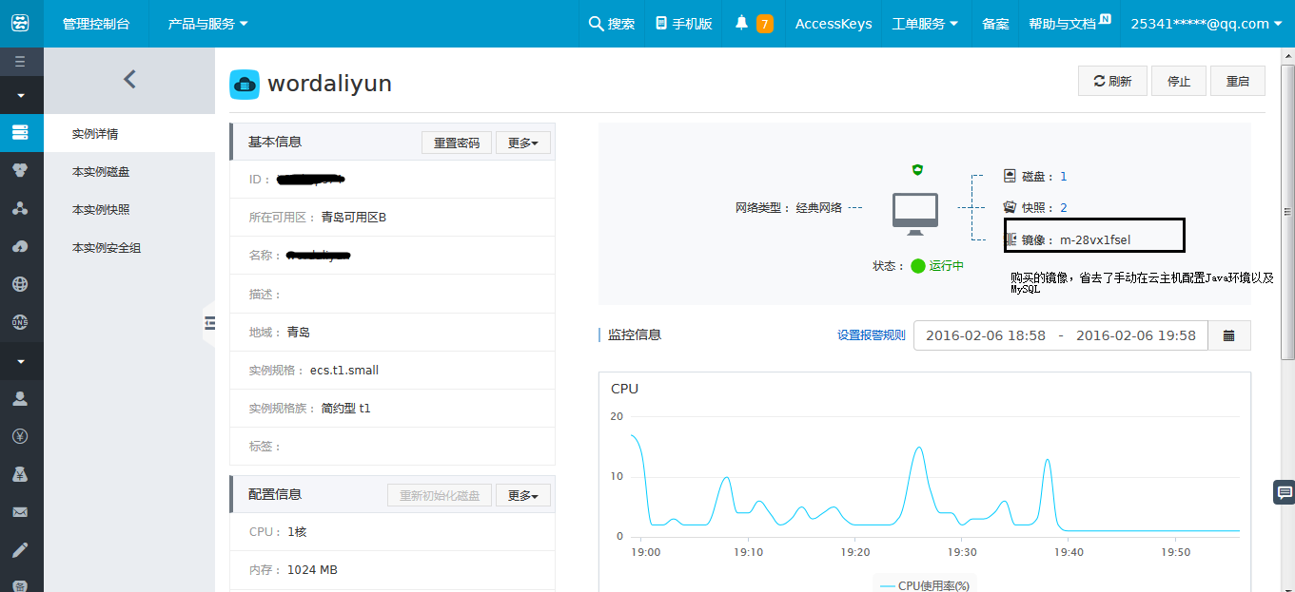Click the blue cloud instance icon beside wordaliyun

point(245,85)
